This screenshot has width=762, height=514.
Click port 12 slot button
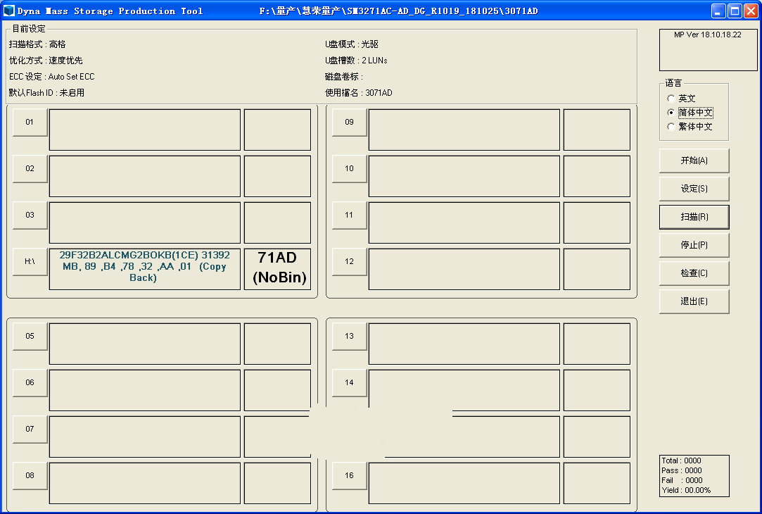(x=350, y=262)
